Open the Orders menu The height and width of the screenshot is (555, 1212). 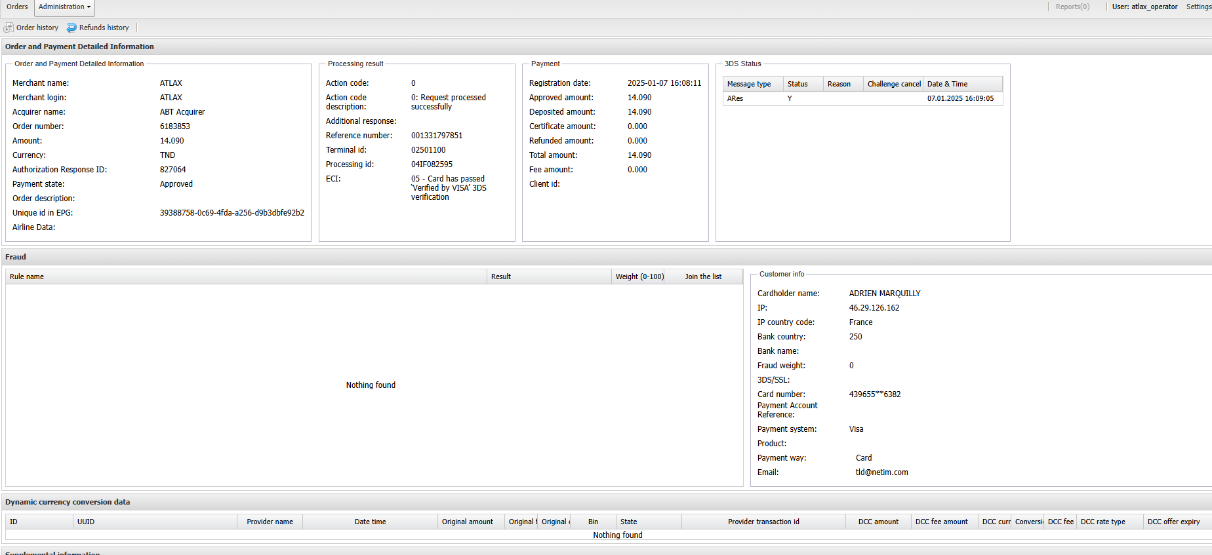(17, 7)
